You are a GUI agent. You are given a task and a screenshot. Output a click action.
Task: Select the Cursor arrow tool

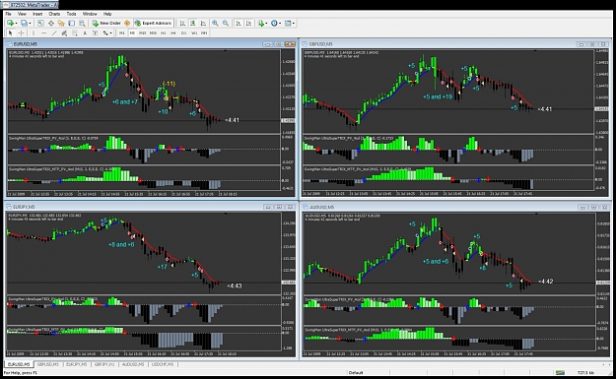[x=11, y=32]
